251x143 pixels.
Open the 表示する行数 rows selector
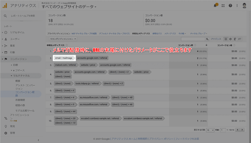click(x=210, y=130)
